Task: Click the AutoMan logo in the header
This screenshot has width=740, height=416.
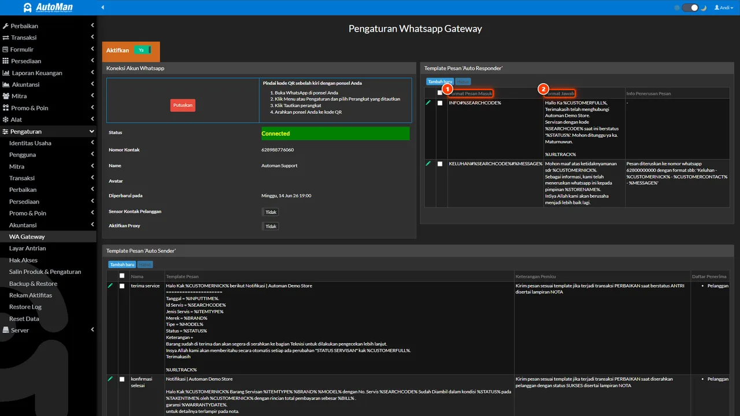Action: pos(48,8)
